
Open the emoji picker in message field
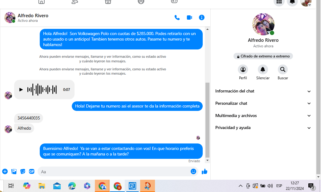click(193, 171)
